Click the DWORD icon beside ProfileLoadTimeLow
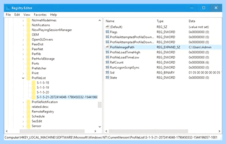The image size is (226, 144). (x=107, y=57)
